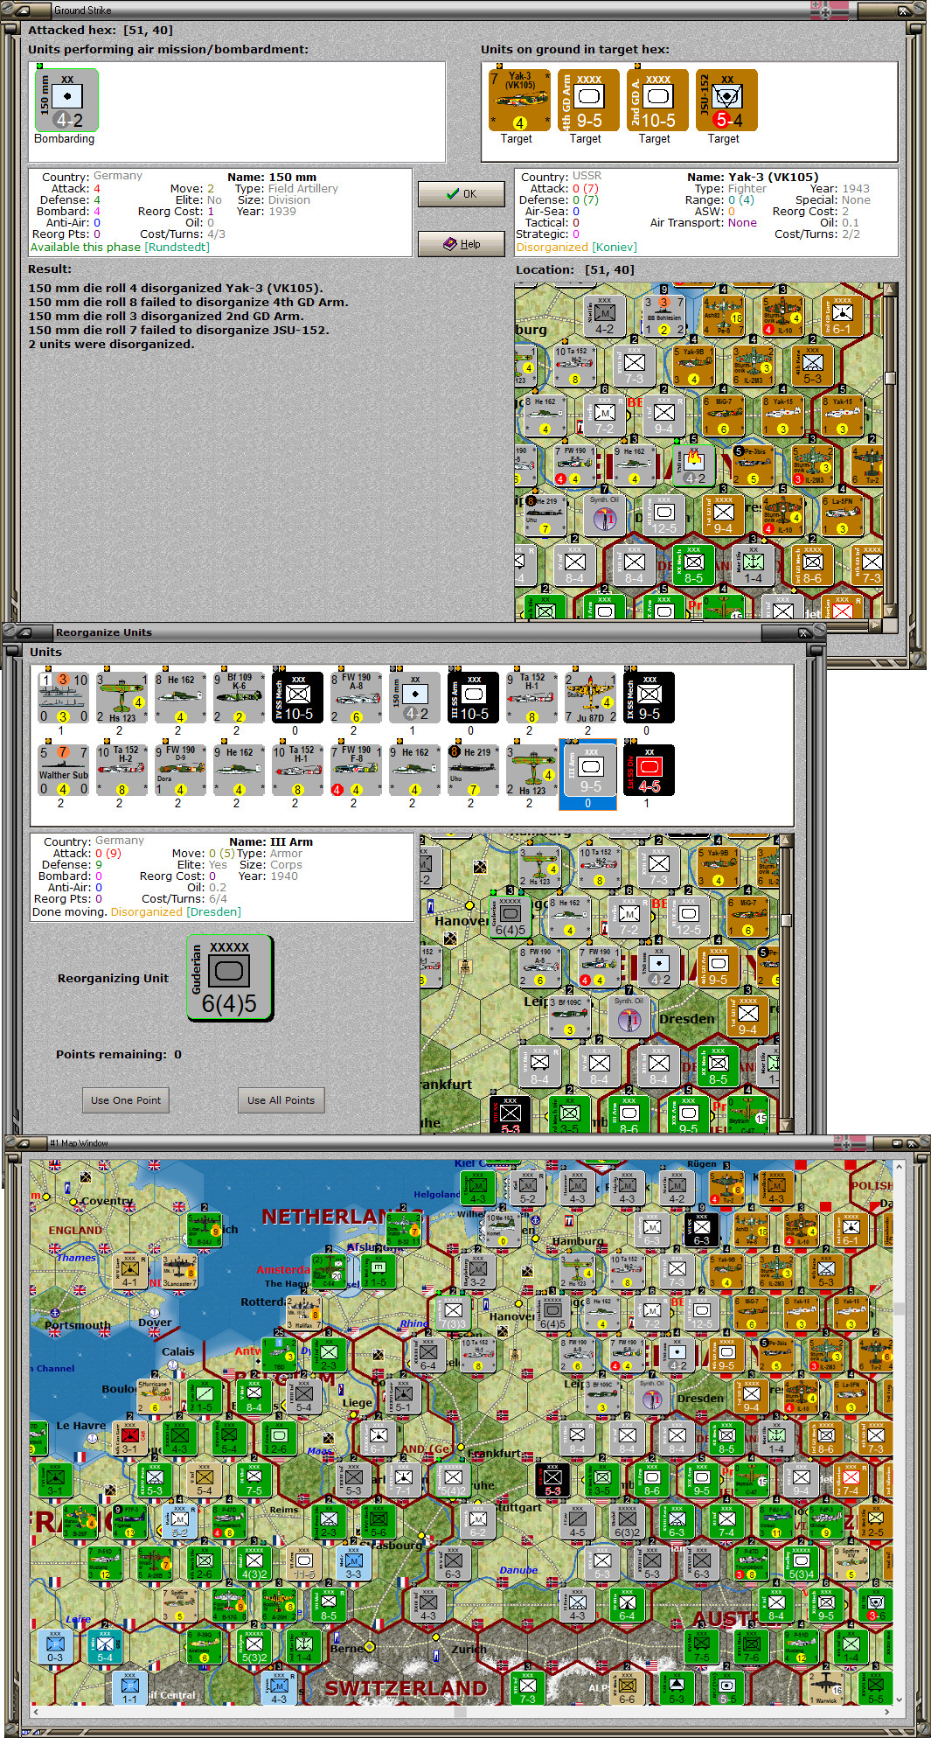The width and height of the screenshot is (931, 1738).
Task: Click the OK button
Action: click(461, 193)
